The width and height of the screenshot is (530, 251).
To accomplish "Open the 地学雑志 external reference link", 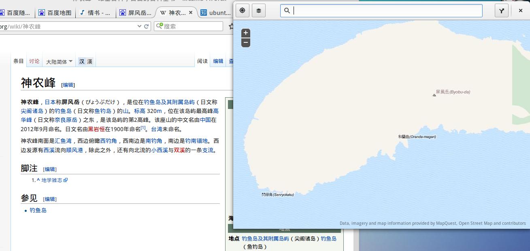I will (52, 180).
